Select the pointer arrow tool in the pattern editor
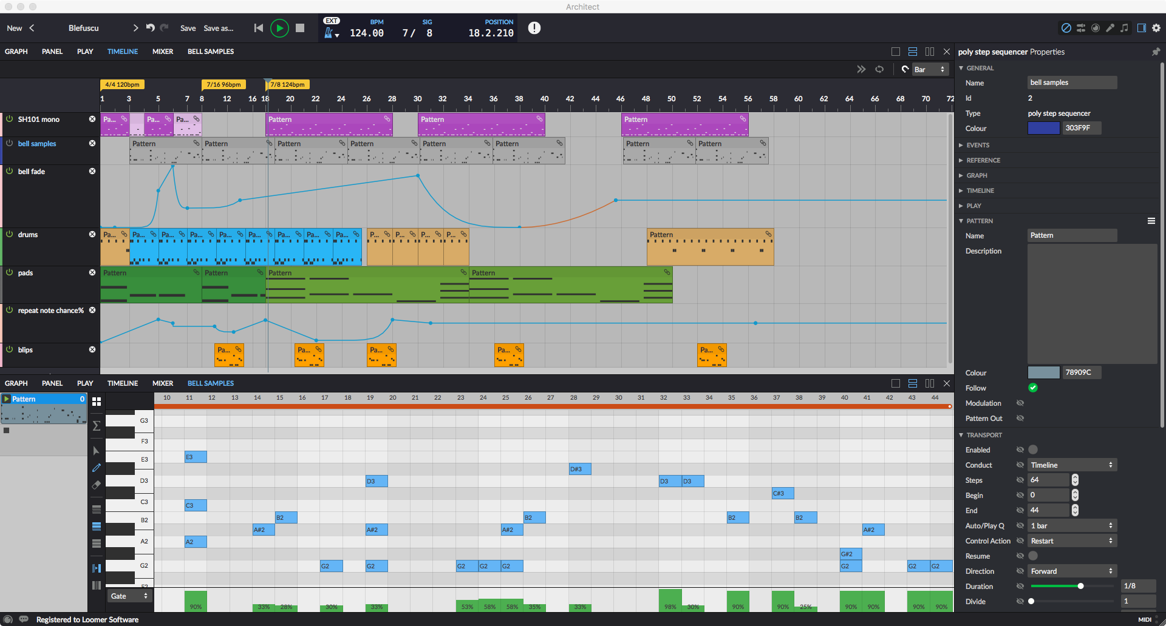This screenshot has width=1166, height=626. pos(97,451)
